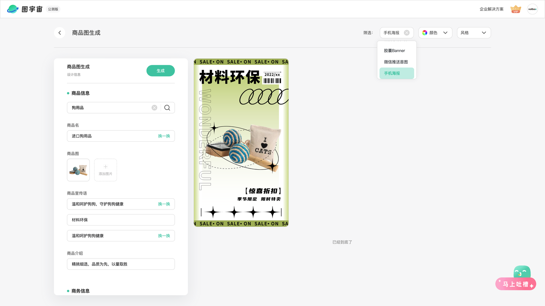This screenshot has height=306, width=545.
Task: Click the 温和呵护狗狗健康 text field
Action: [x=121, y=236]
